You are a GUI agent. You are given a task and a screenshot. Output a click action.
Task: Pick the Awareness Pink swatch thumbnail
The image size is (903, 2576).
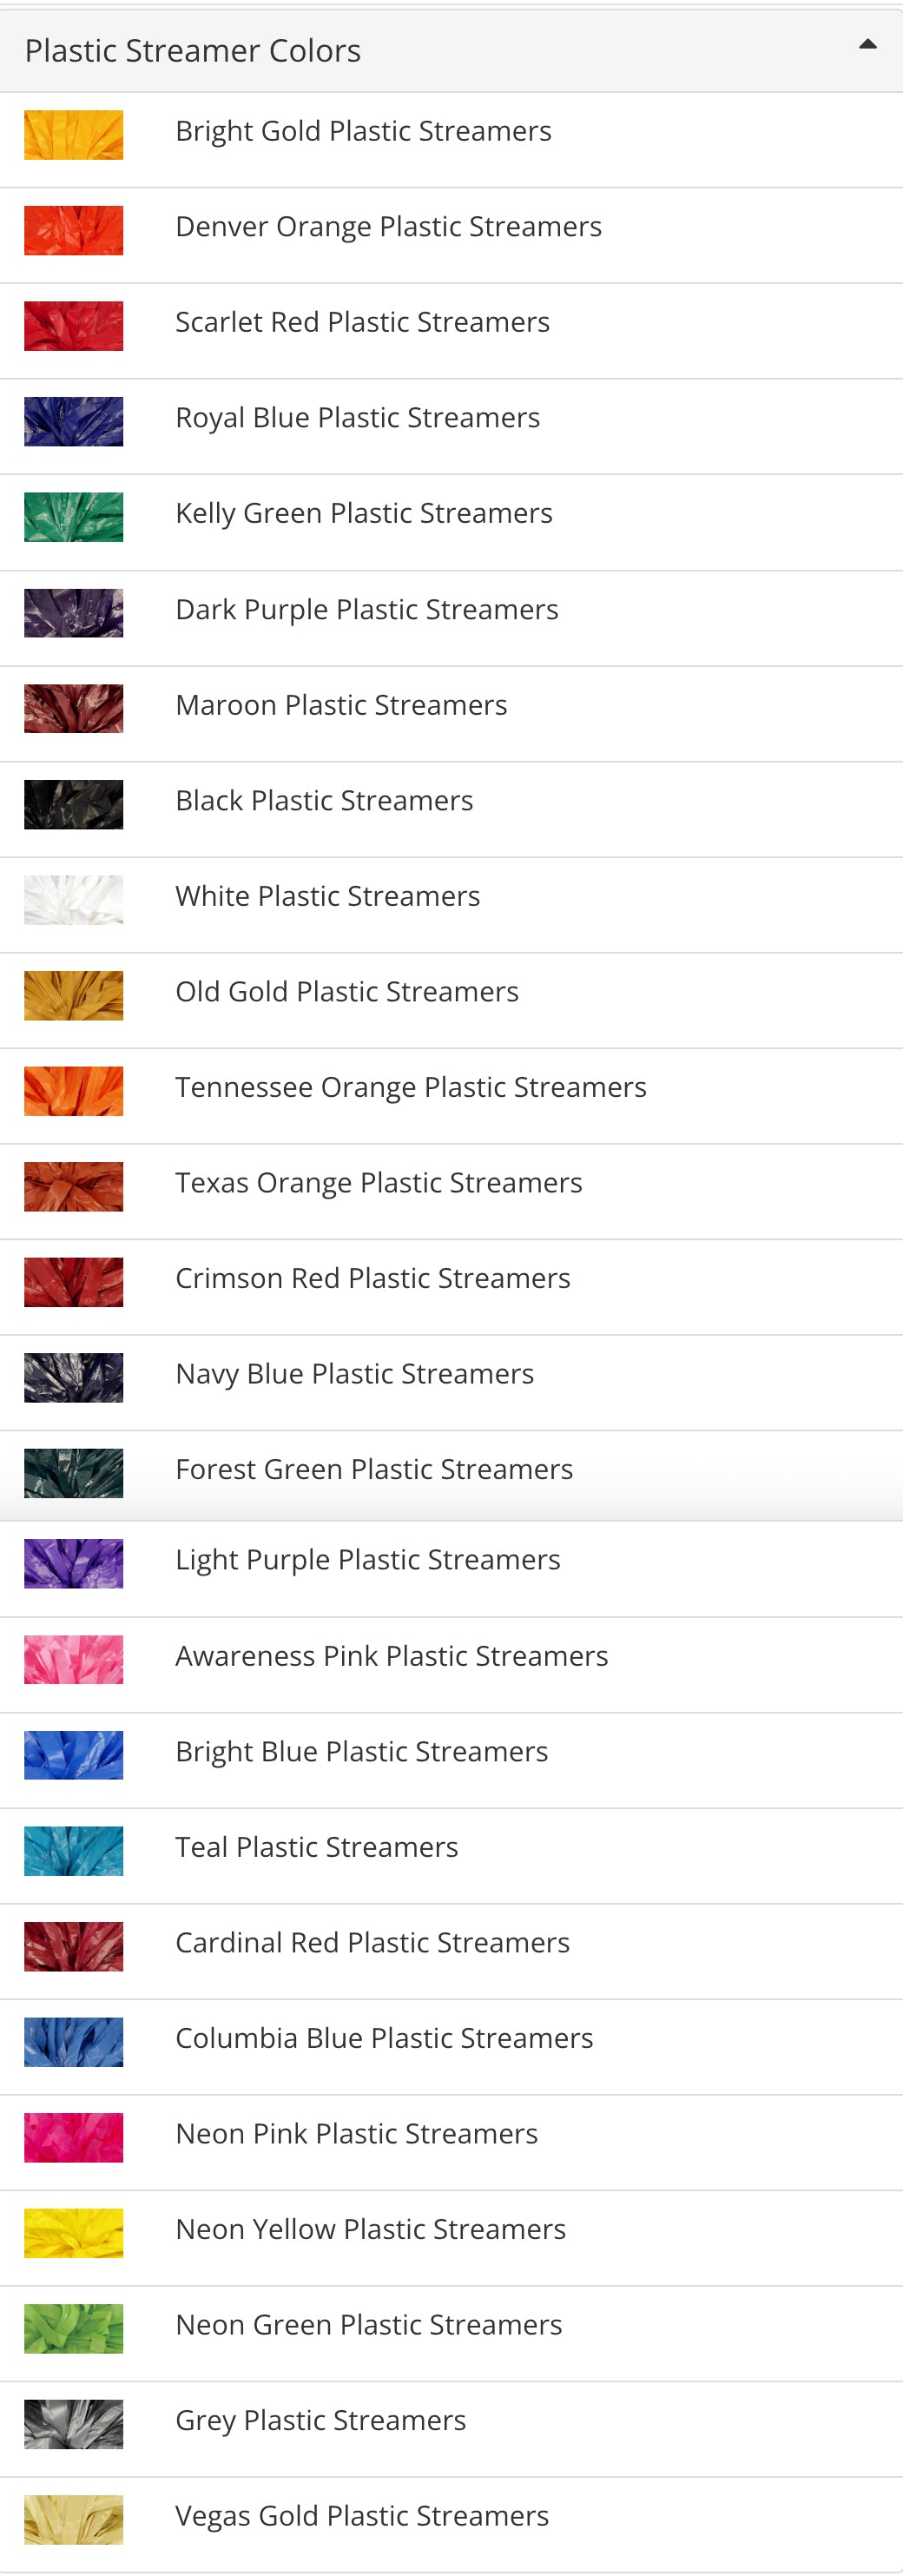[x=74, y=1659]
